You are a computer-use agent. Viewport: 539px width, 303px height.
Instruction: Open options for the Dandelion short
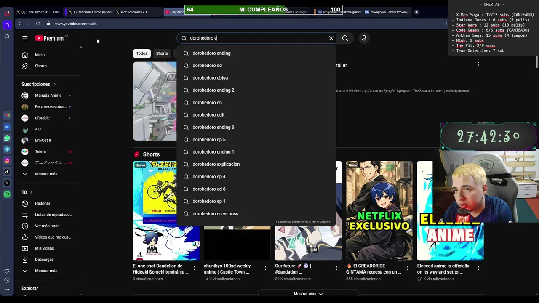(195, 268)
